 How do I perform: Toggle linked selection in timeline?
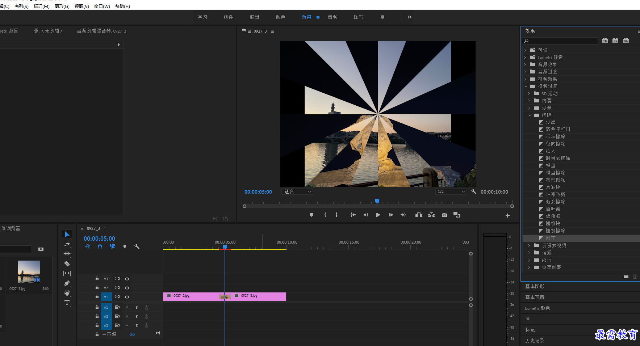tap(112, 246)
